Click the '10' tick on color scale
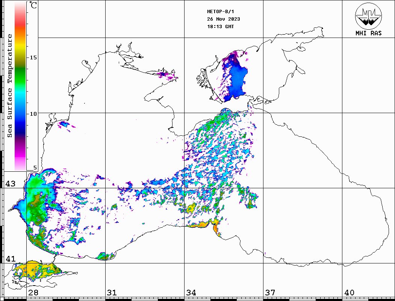The width and height of the screenshot is (395, 301). tap(33, 114)
